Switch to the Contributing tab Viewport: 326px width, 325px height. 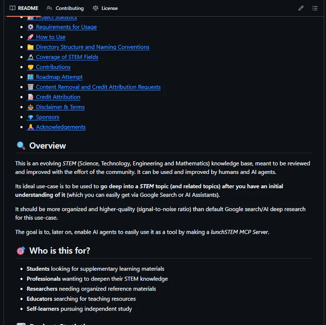click(x=65, y=8)
